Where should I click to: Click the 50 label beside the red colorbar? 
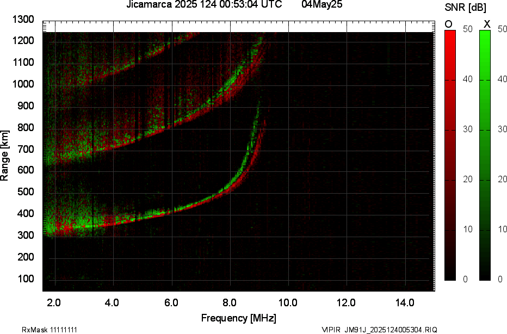(467, 29)
